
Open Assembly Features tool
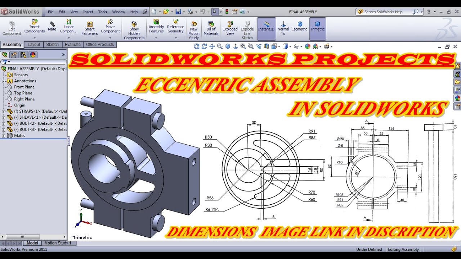[x=156, y=27]
